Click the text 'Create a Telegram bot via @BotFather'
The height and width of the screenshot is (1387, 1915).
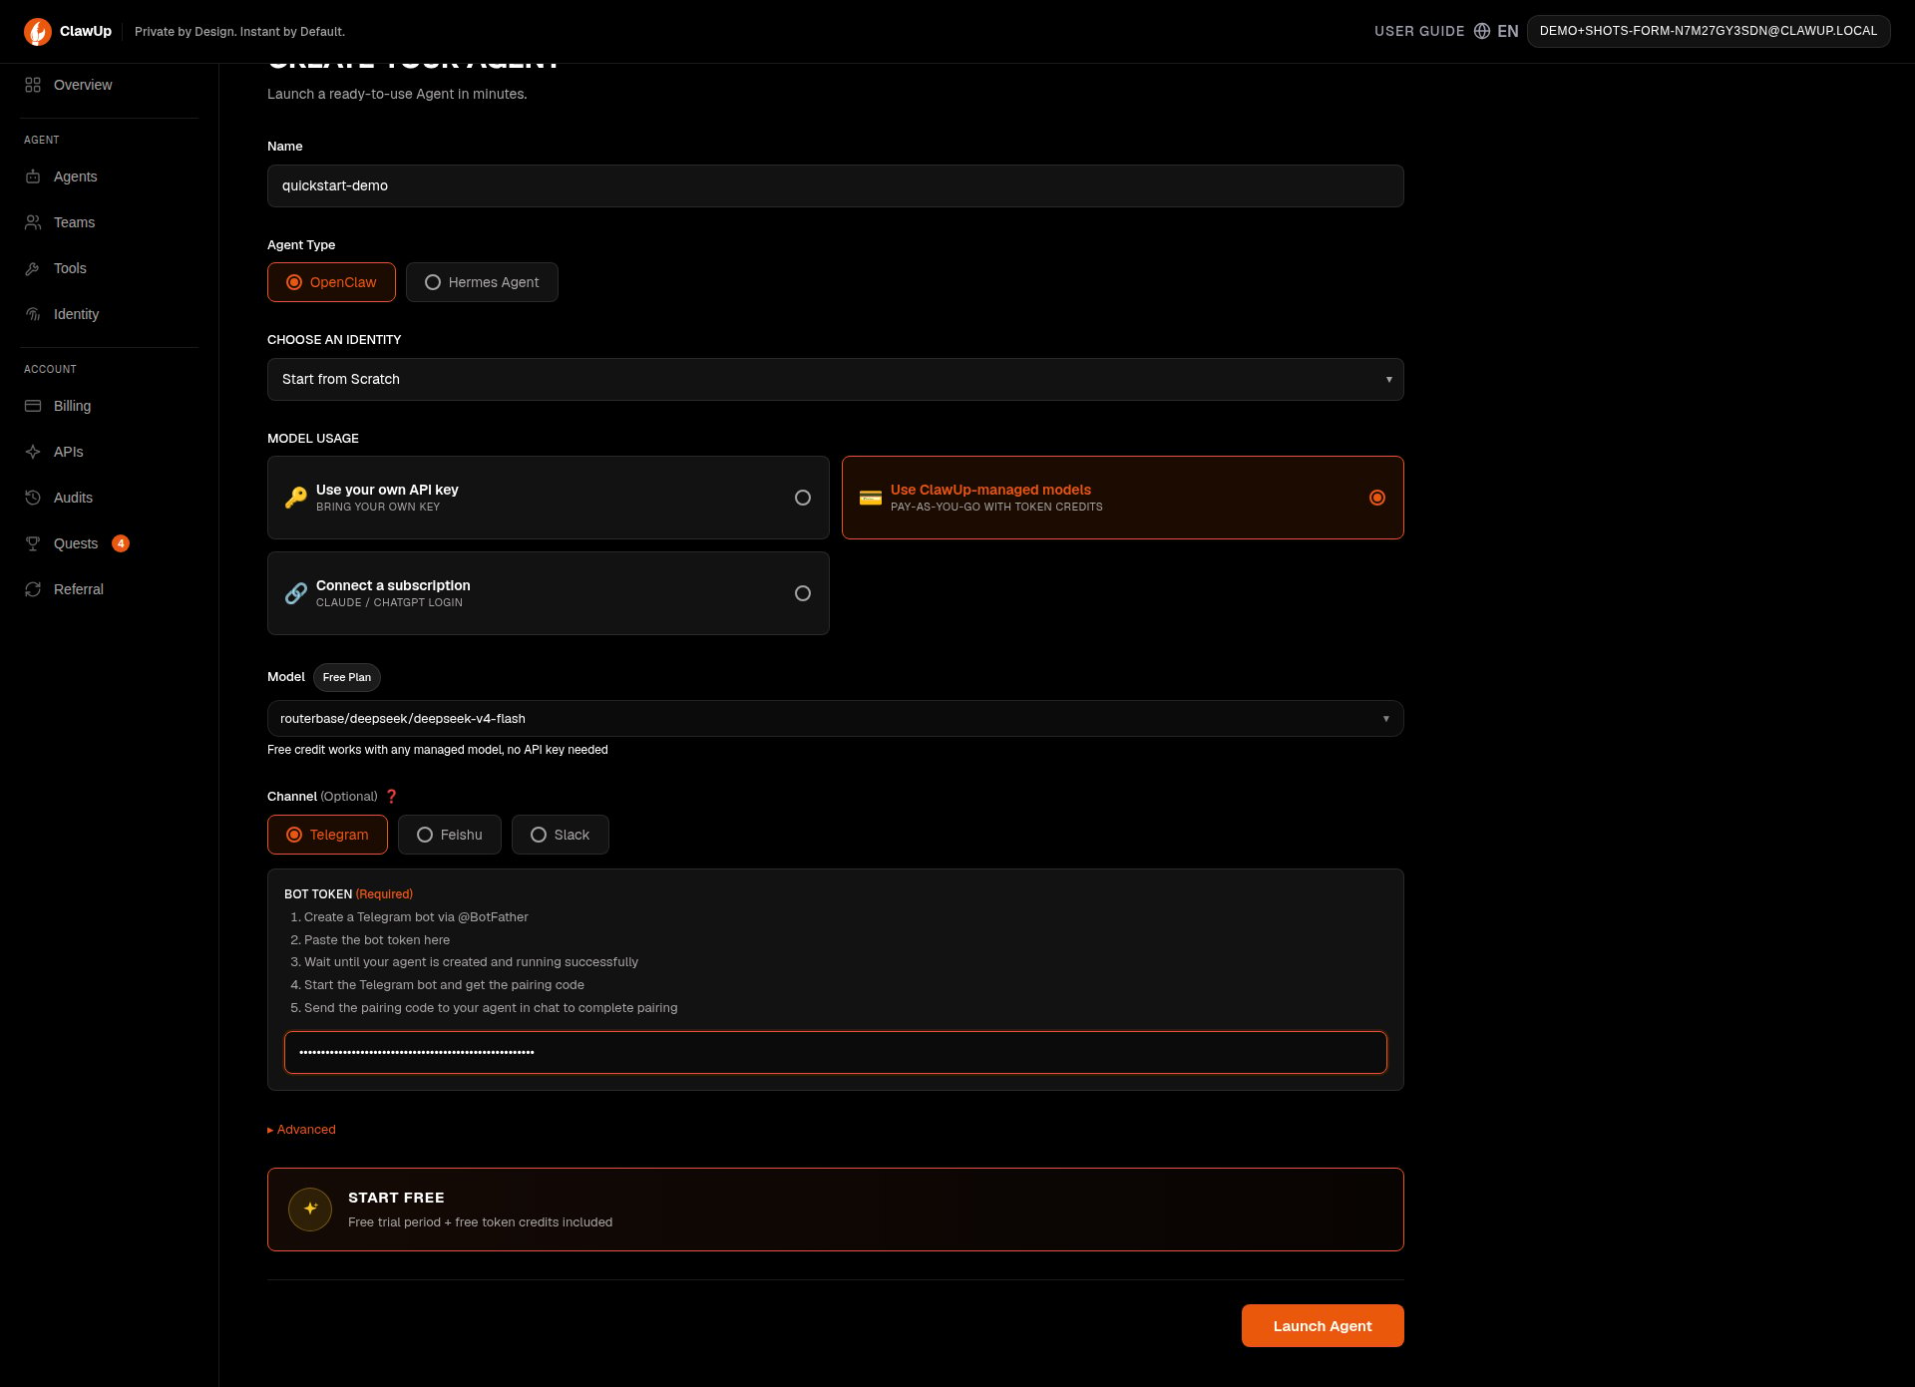click(x=416, y=917)
